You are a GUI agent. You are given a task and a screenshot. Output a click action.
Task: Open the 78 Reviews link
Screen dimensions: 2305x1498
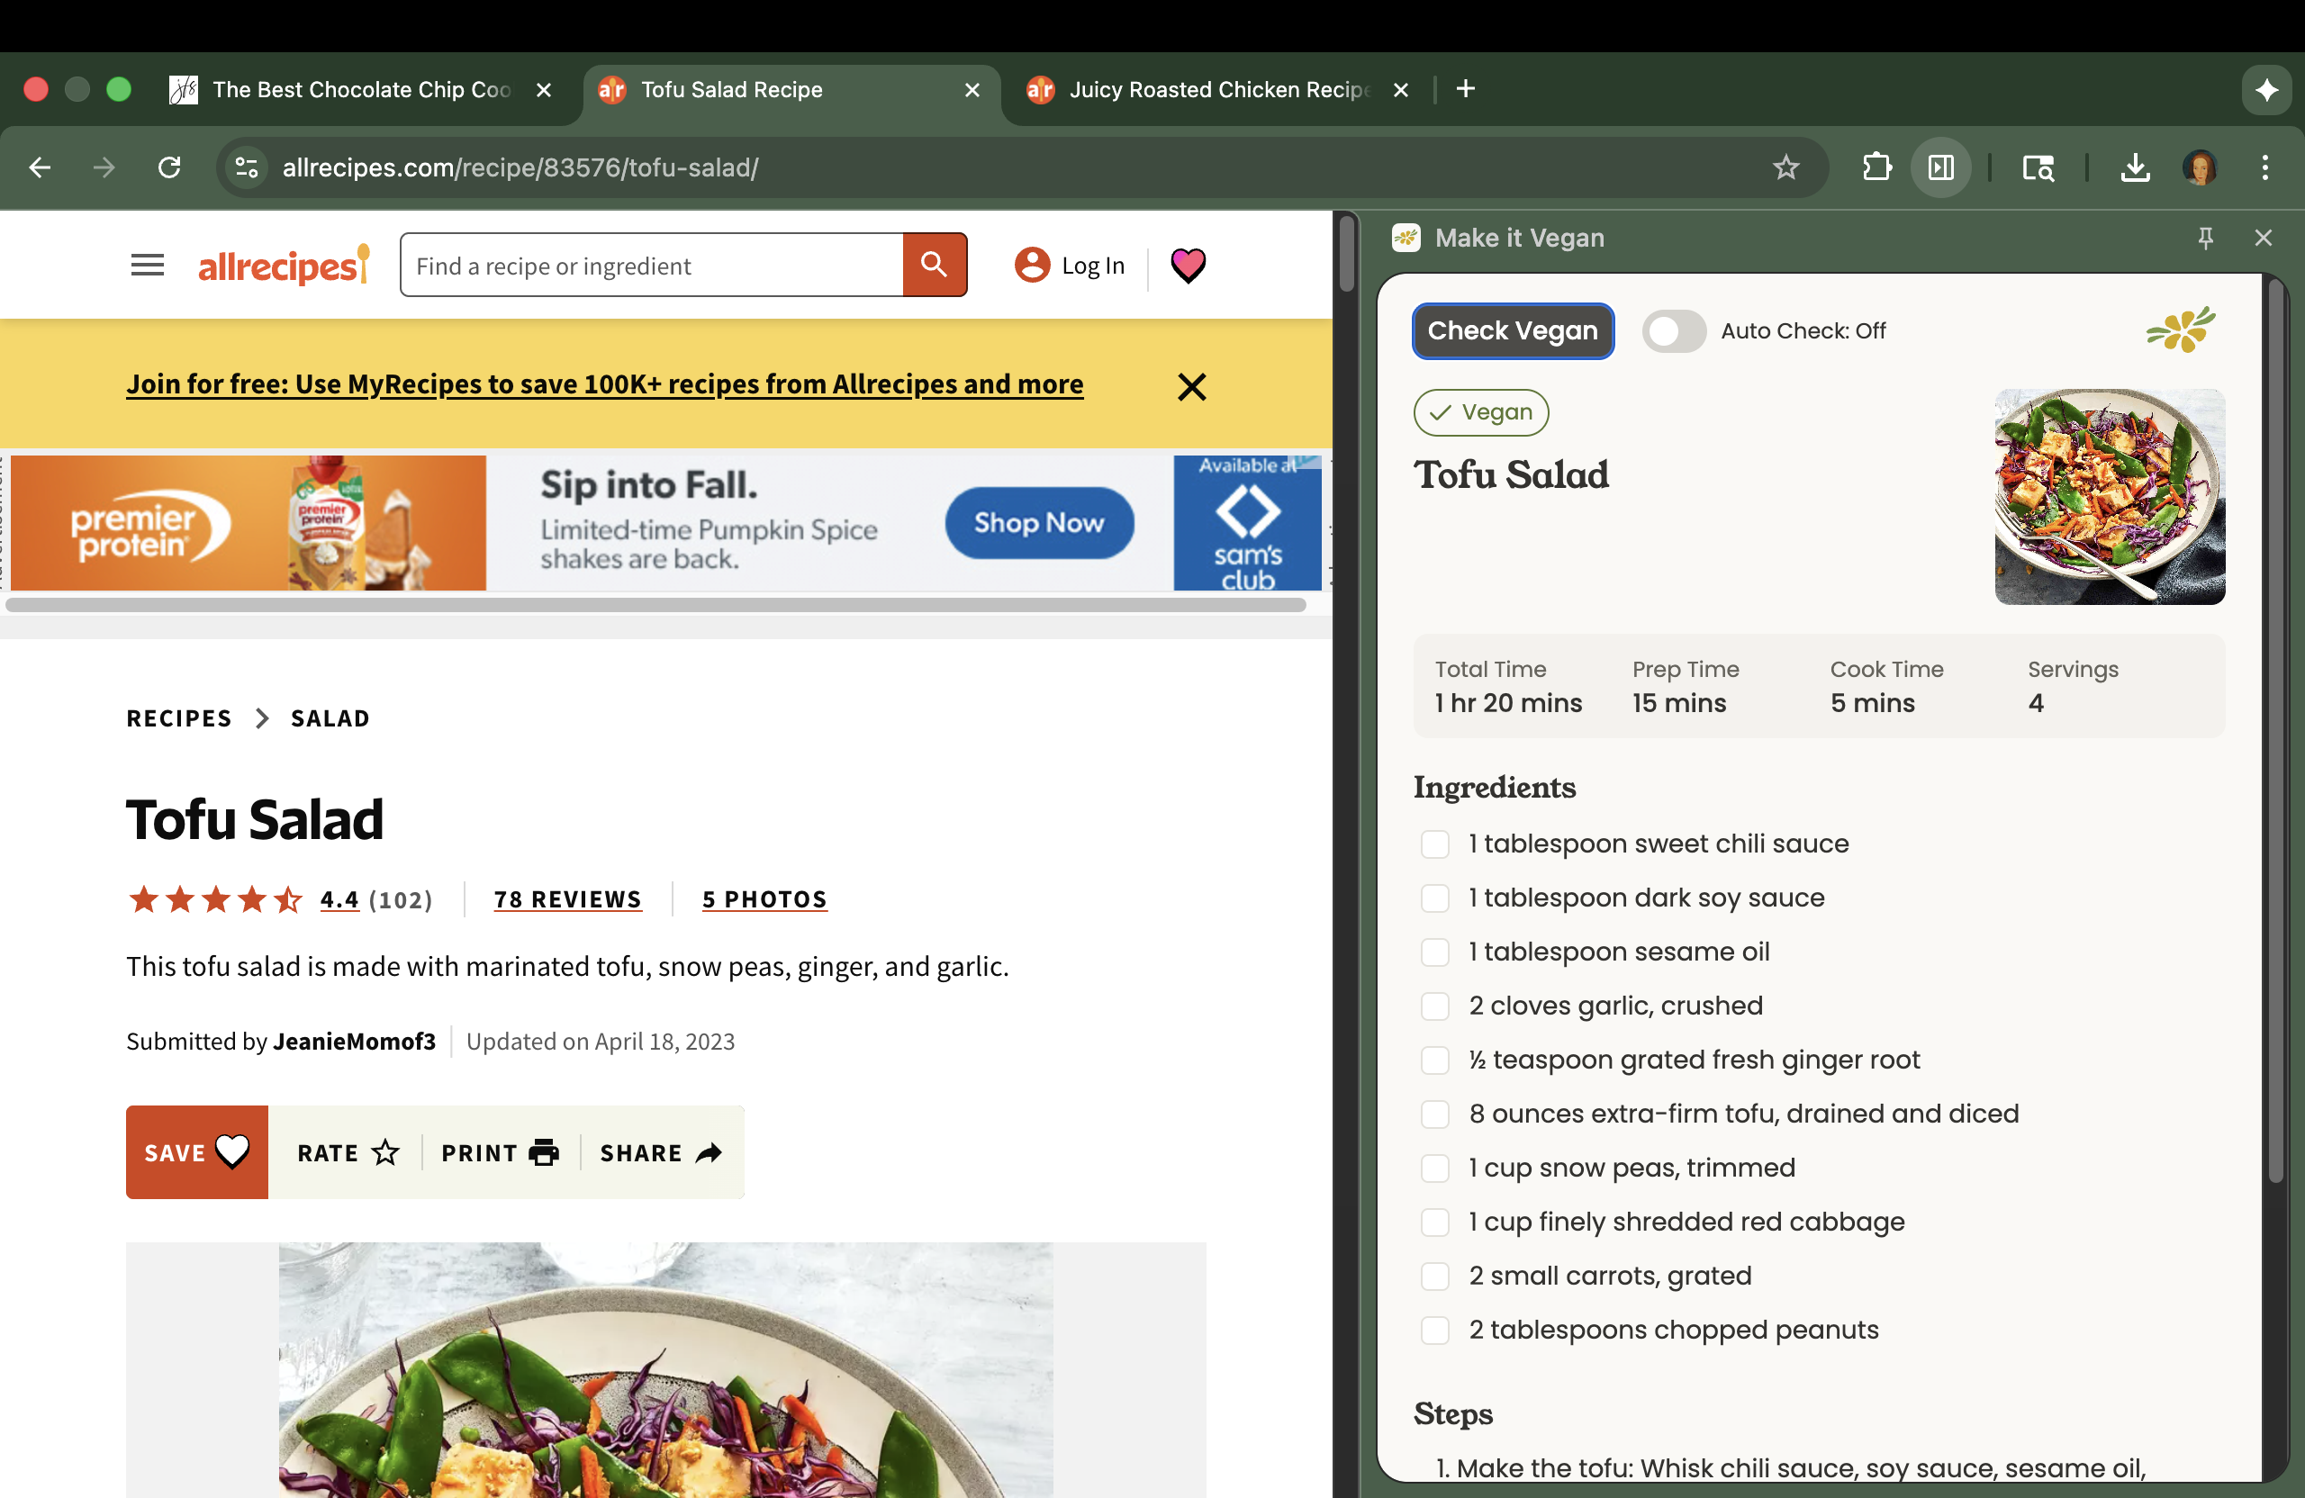[567, 899]
